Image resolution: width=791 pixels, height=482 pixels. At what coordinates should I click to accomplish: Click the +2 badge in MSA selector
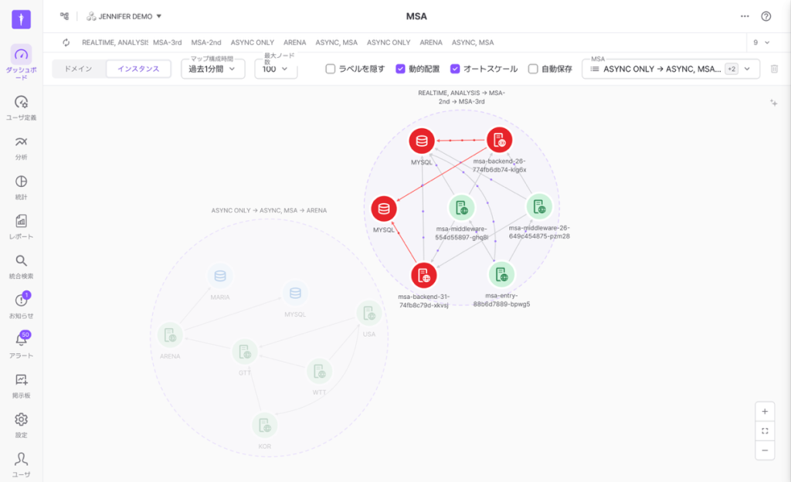coord(732,69)
